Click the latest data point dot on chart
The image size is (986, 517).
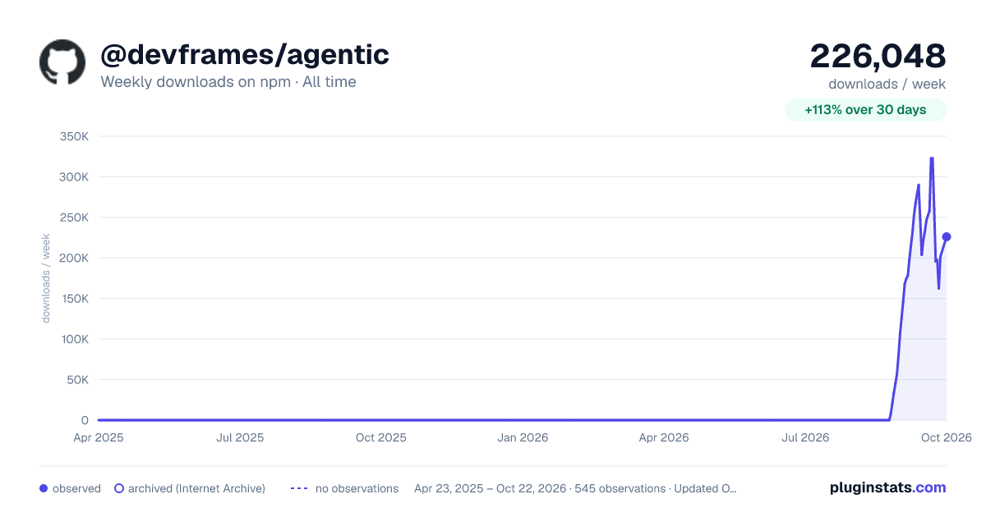pyautogui.click(x=947, y=237)
